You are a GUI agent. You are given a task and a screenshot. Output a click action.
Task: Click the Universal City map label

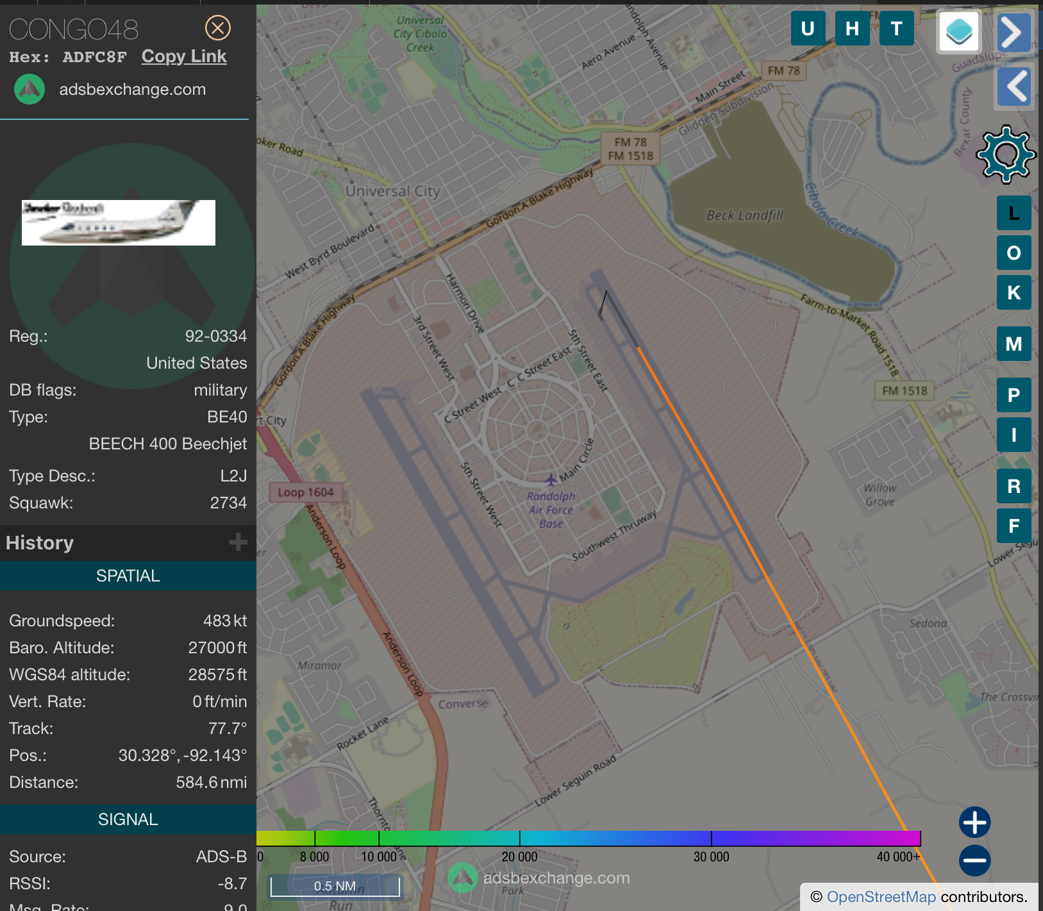(x=393, y=191)
